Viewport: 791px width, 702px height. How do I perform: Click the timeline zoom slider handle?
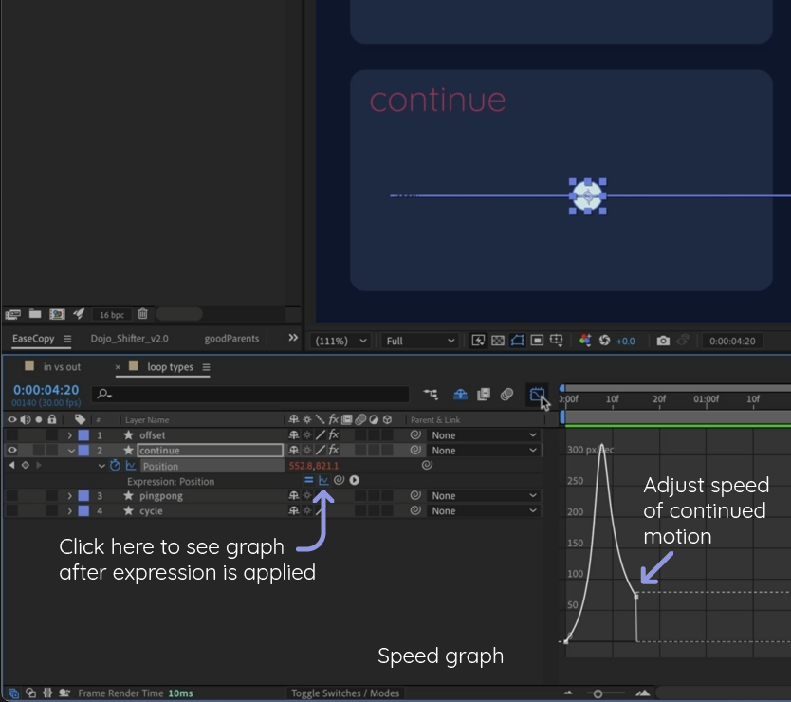(x=598, y=693)
